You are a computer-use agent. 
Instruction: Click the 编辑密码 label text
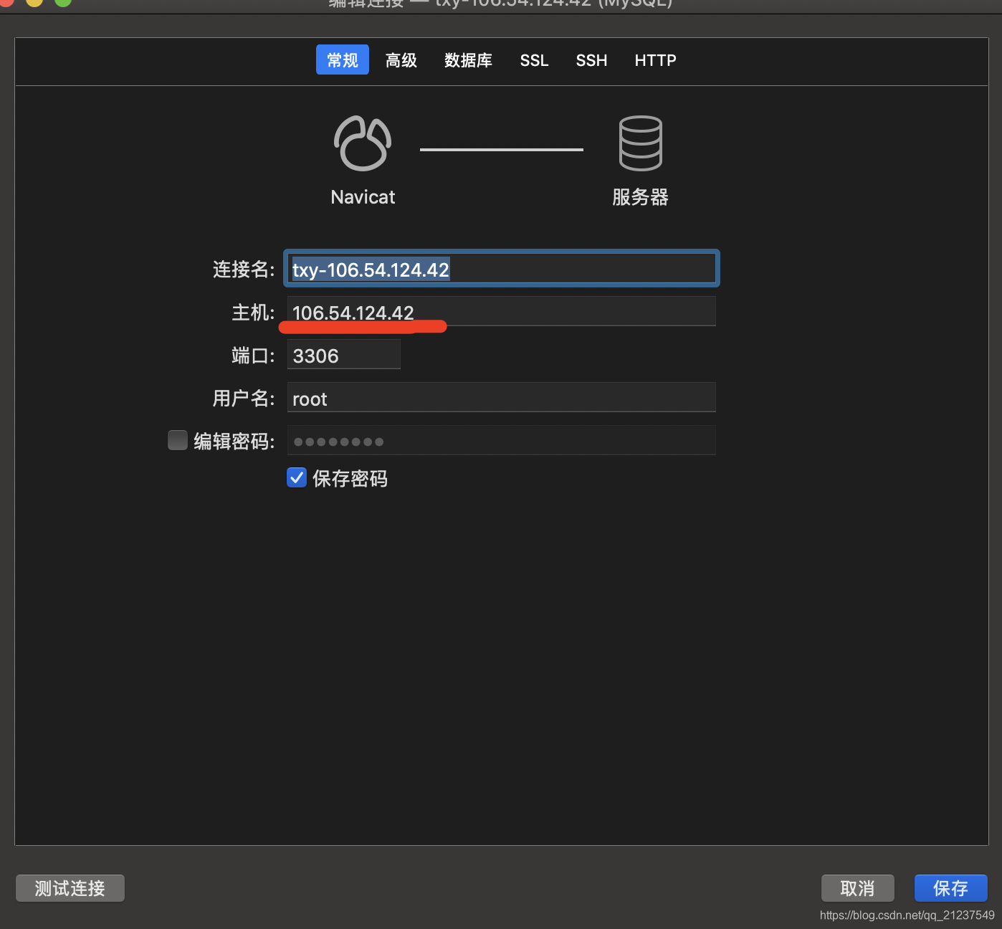(x=234, y=441)
